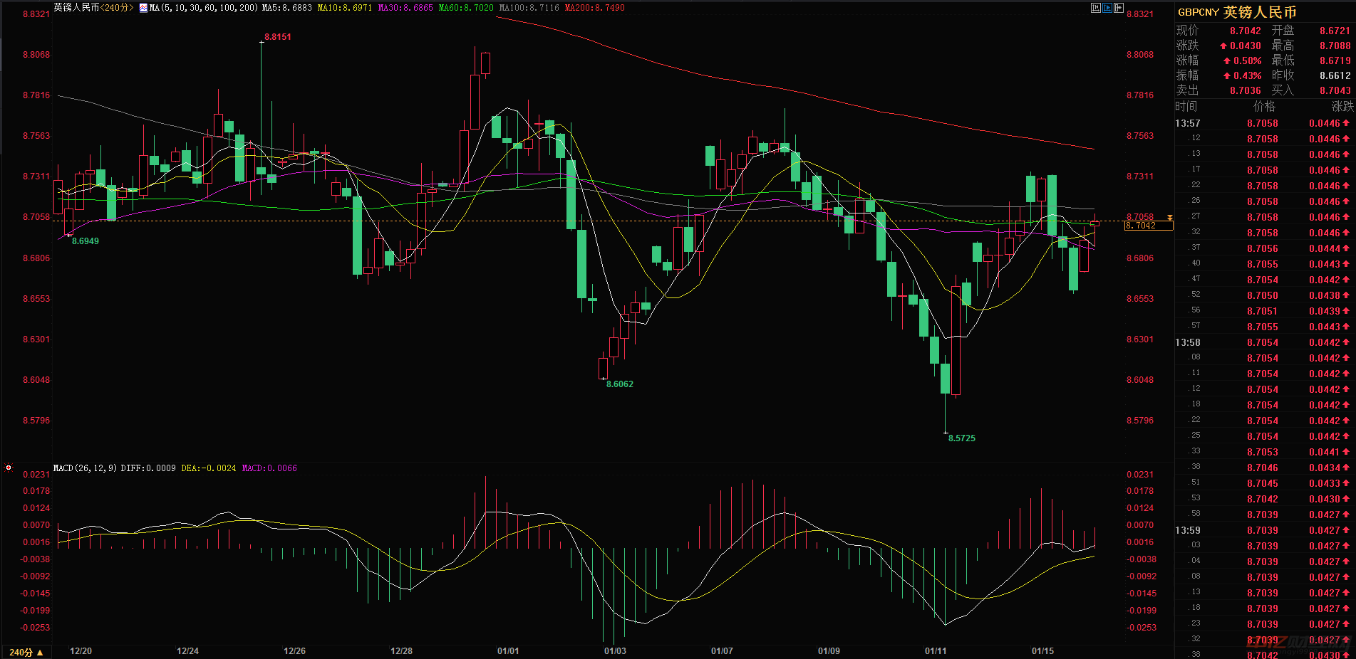
Task: Click the GBPCNY 英镑人民币 symbol title
Action: click(1236, 12)
